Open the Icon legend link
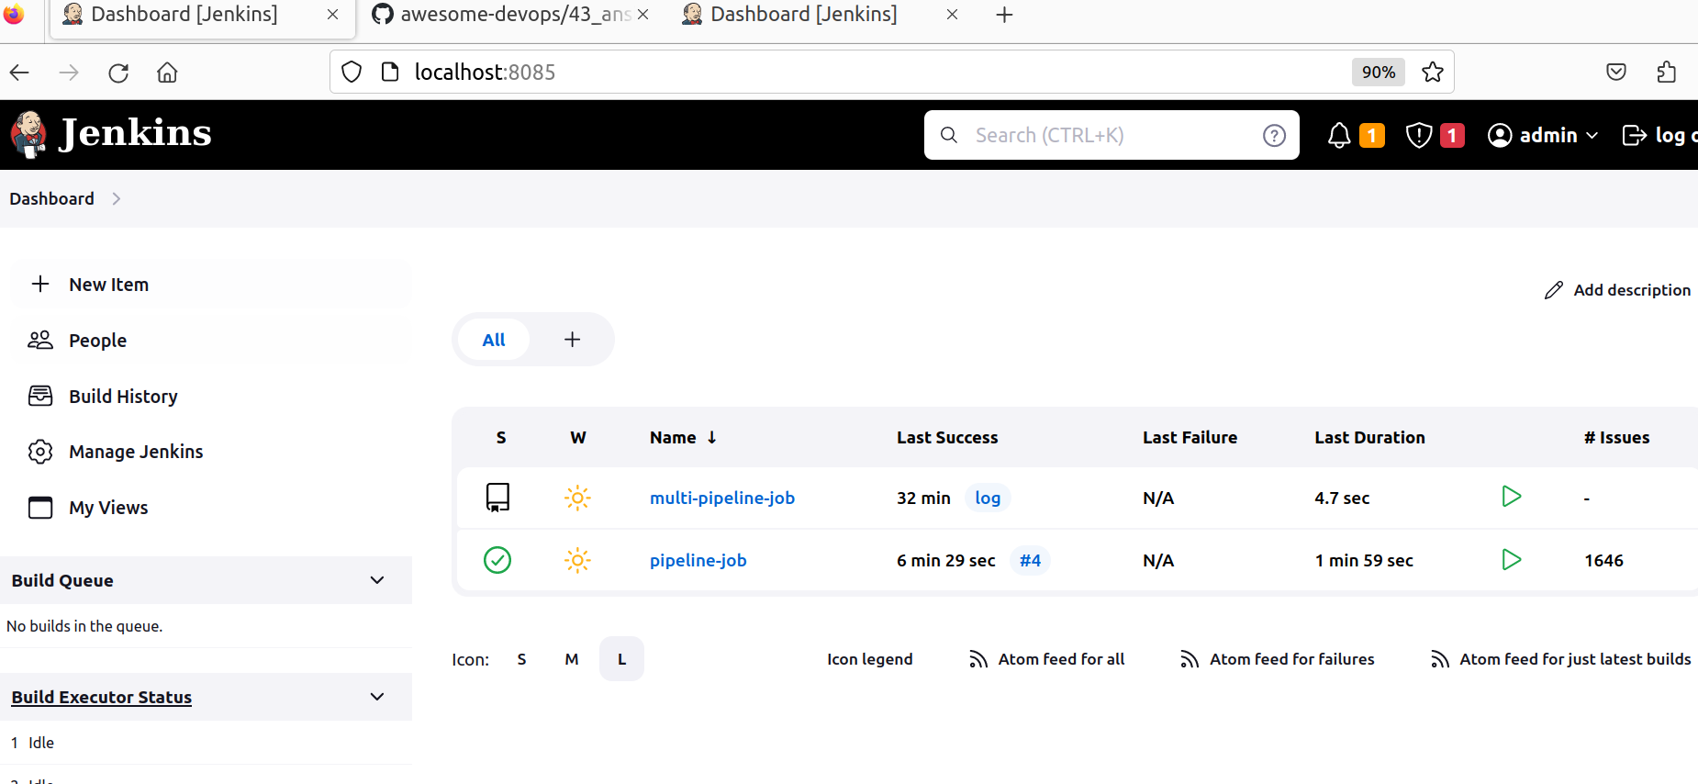Screen dimensions: 1698x784 870,659
